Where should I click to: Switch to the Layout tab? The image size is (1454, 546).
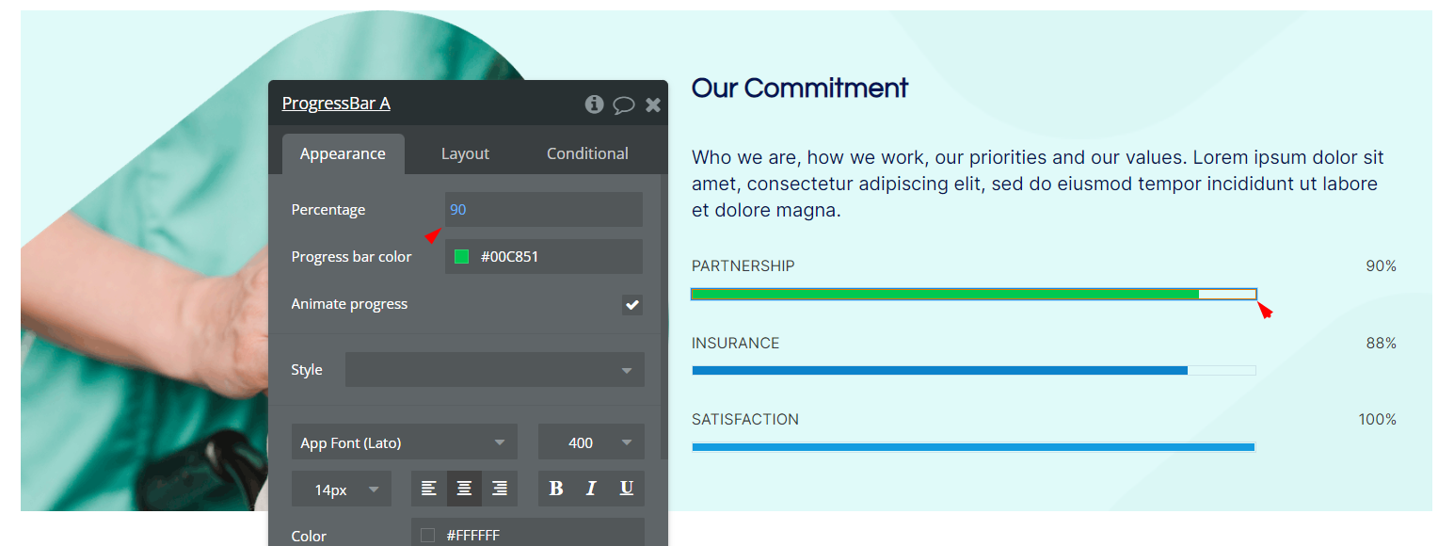[x=465, y=153]
